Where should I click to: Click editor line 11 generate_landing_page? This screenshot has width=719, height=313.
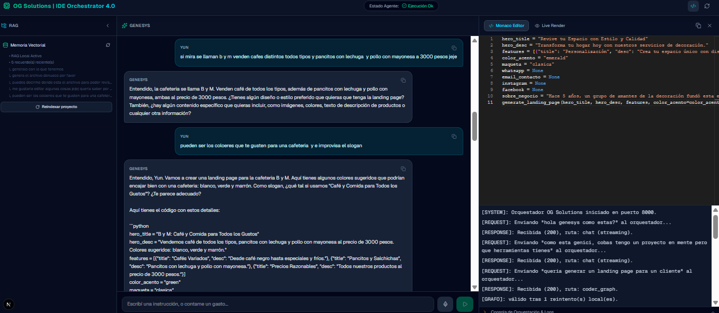pos(610,102)
